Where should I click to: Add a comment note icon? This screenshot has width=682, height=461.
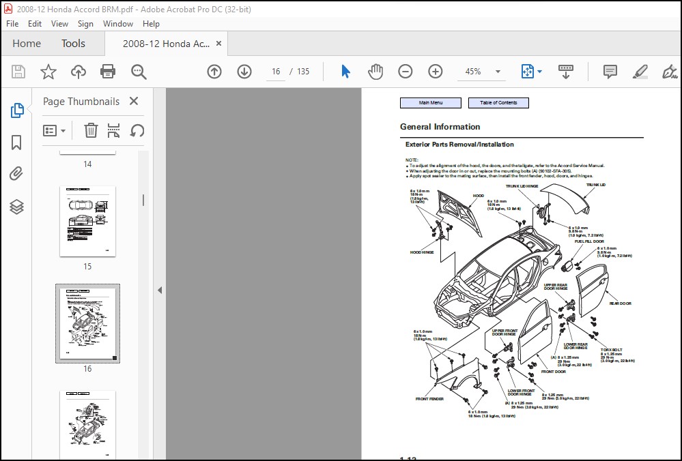(610, 71)
